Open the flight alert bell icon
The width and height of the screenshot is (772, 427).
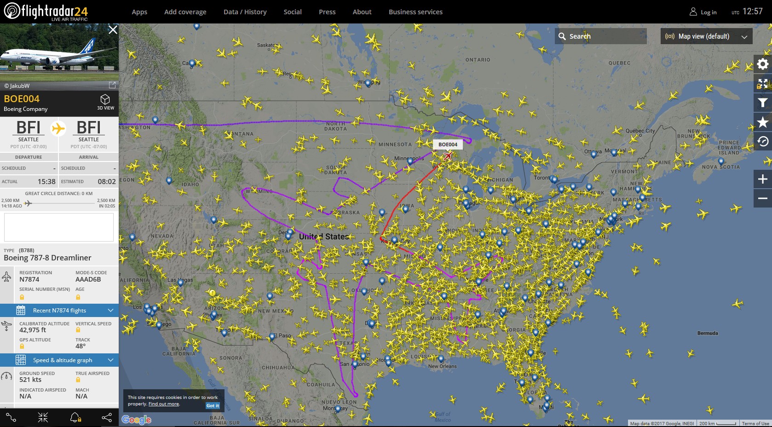(x=75, y=417)
